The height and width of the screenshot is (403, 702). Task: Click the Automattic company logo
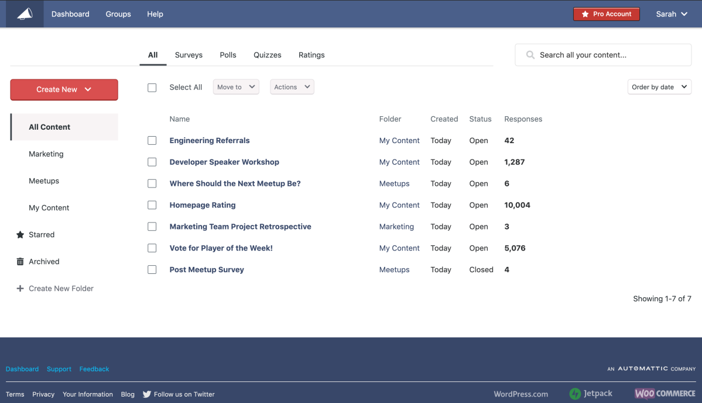tap(652, 369)
